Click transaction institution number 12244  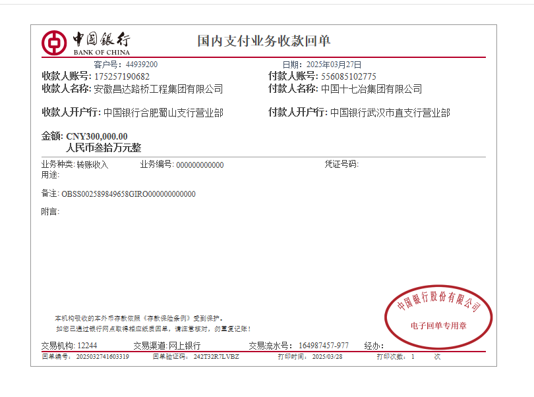87,346
